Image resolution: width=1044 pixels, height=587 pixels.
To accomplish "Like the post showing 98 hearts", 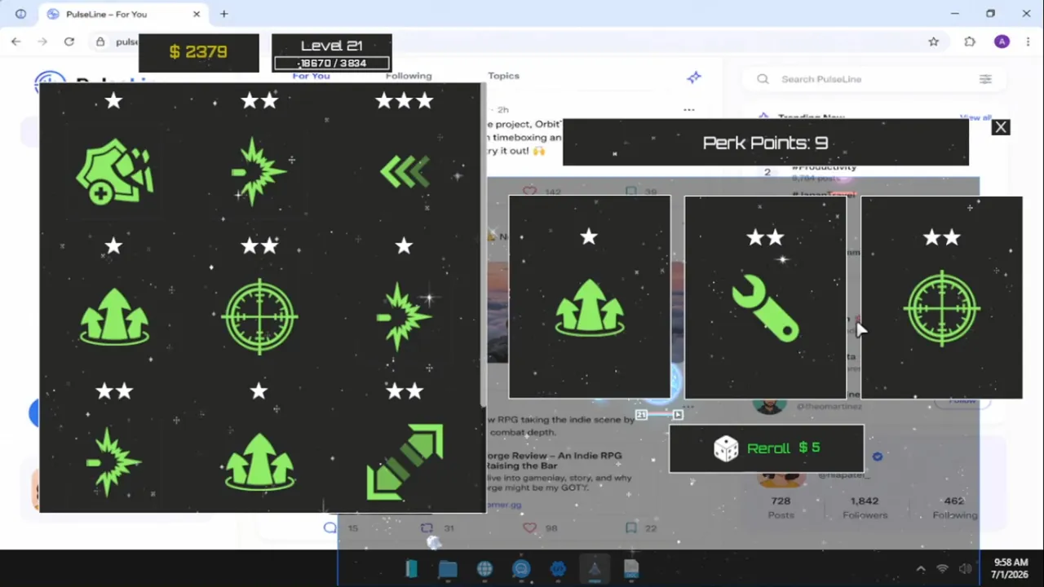I will click(529, 527).
